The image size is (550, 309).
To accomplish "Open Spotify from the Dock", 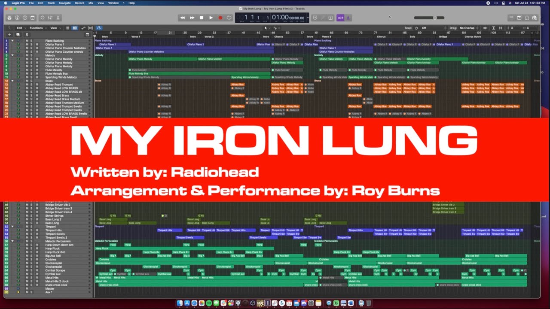I will [x=209, y=303].
